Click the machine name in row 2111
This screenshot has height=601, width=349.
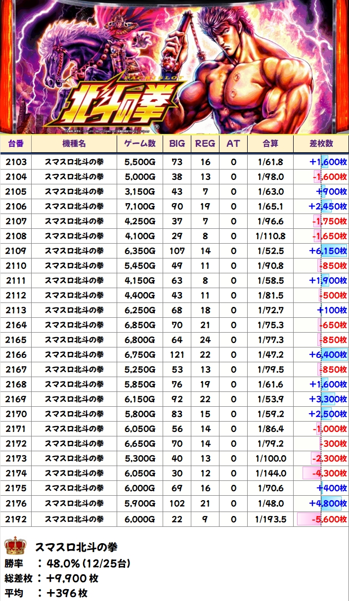74,280
